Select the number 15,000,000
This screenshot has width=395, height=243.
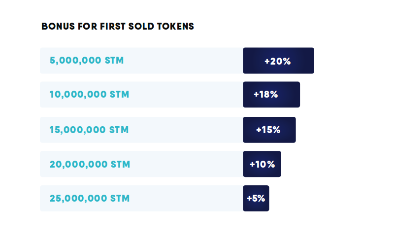[78, 130]
